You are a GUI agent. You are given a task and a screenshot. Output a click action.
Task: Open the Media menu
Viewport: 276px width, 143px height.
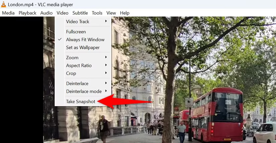click(x=8, y=13)
